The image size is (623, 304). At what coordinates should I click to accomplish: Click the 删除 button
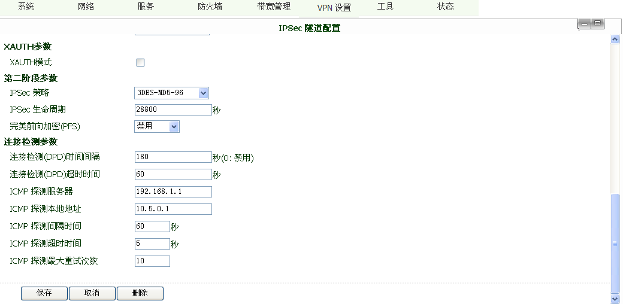tap(140, 293)
